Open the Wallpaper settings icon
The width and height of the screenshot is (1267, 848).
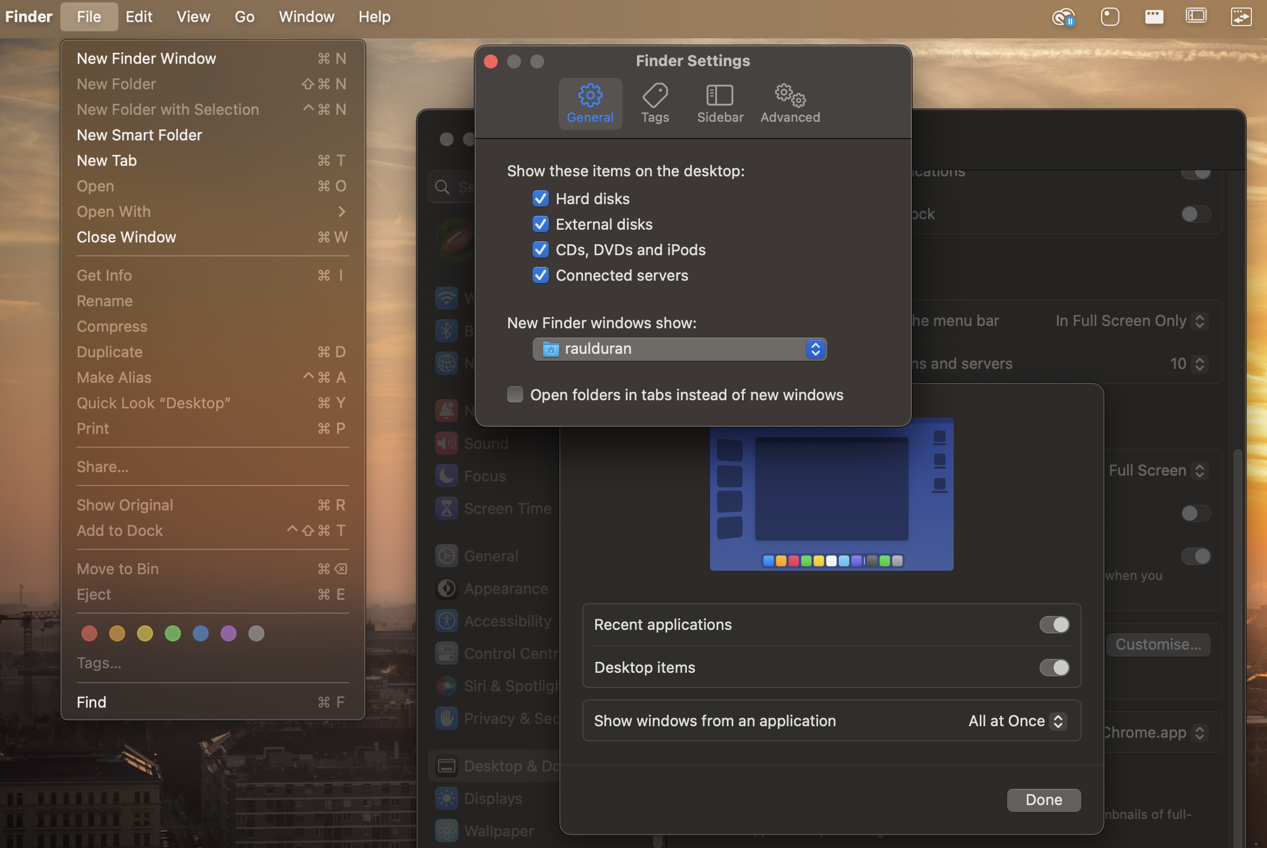pos(446,831)
